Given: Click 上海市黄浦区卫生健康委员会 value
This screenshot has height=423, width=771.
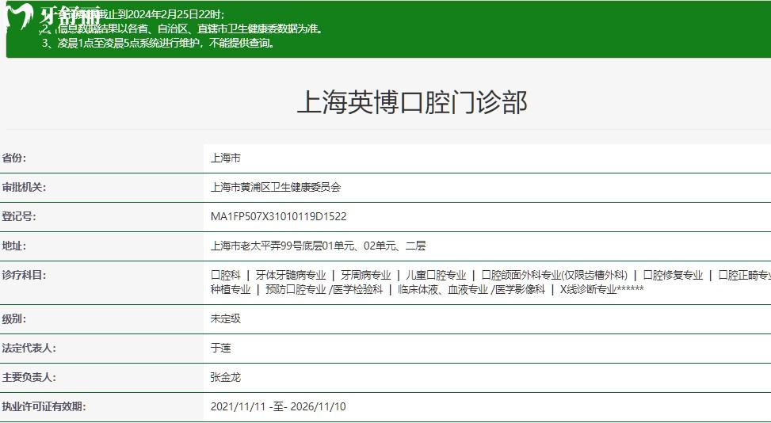Looking at the screenshot, I should point(276,187).
